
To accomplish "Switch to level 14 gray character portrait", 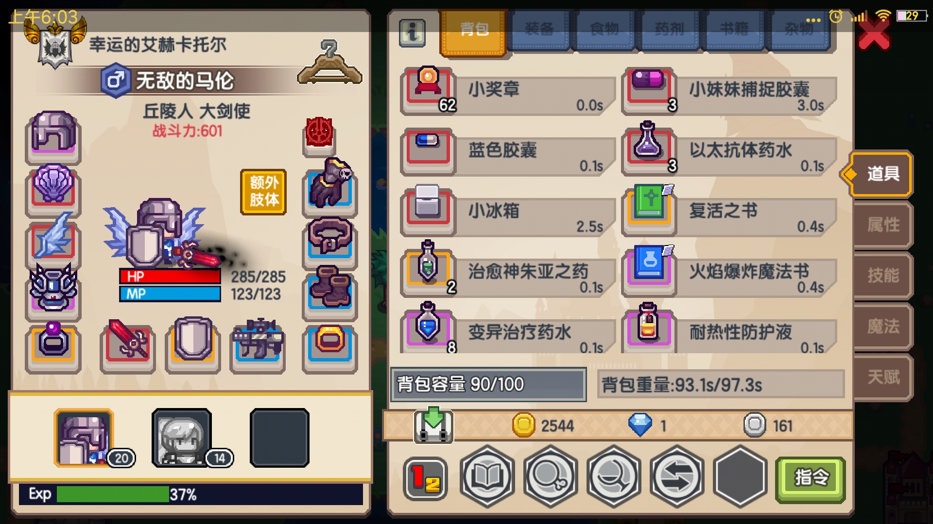I will [182, 438].
